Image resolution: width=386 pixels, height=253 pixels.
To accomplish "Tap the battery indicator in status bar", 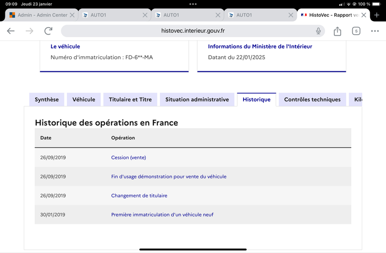I will click(376, 4).
